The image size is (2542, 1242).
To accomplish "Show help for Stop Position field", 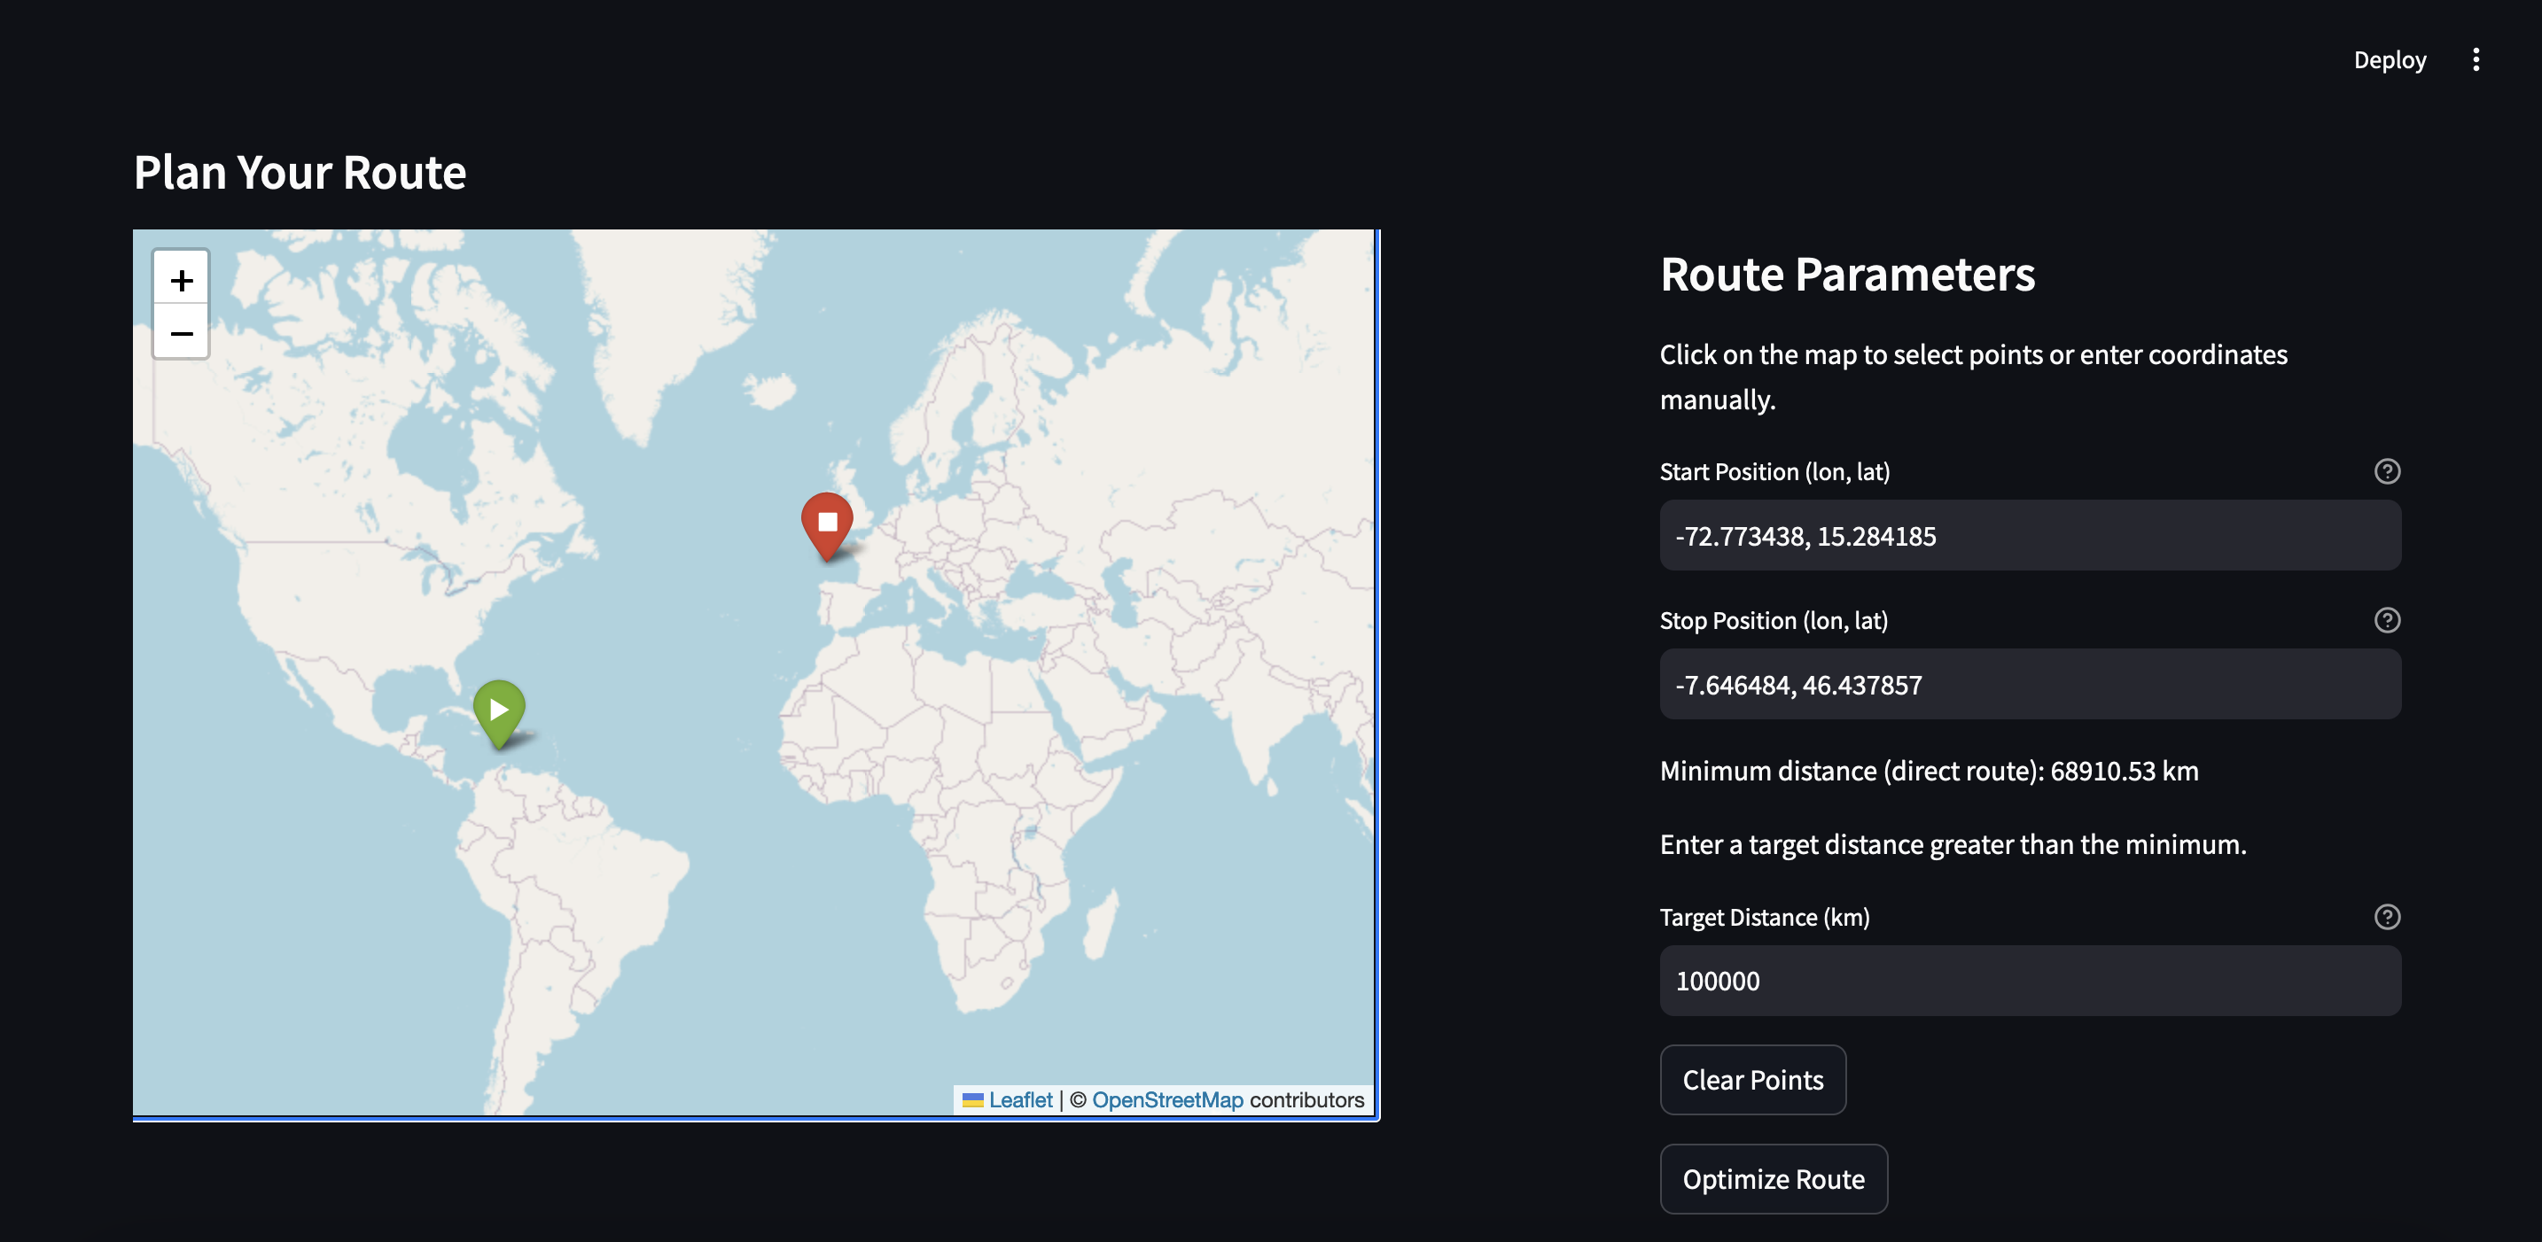I will coord(2386,620).
